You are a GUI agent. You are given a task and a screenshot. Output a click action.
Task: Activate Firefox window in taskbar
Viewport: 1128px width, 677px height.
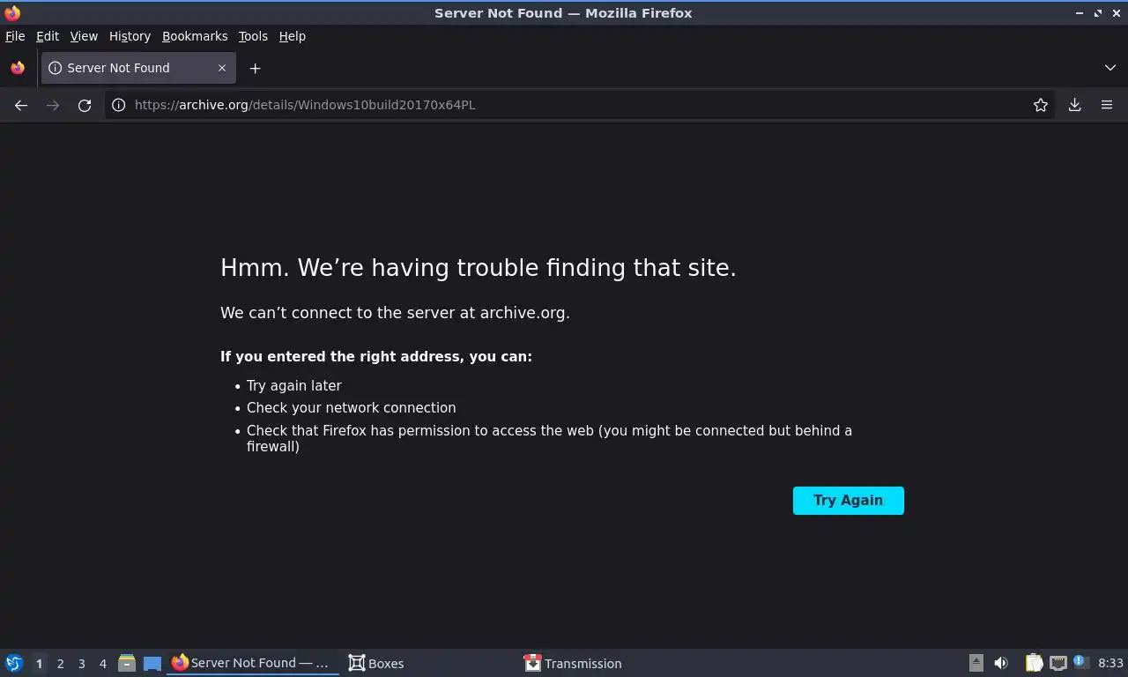tap(253, 663)
